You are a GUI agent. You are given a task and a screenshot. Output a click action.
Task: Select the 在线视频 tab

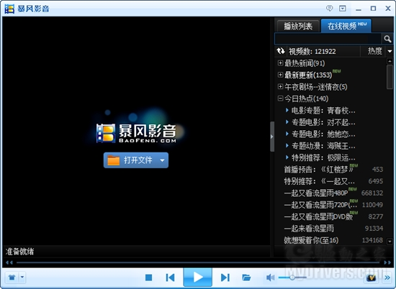tap(346, 26)
